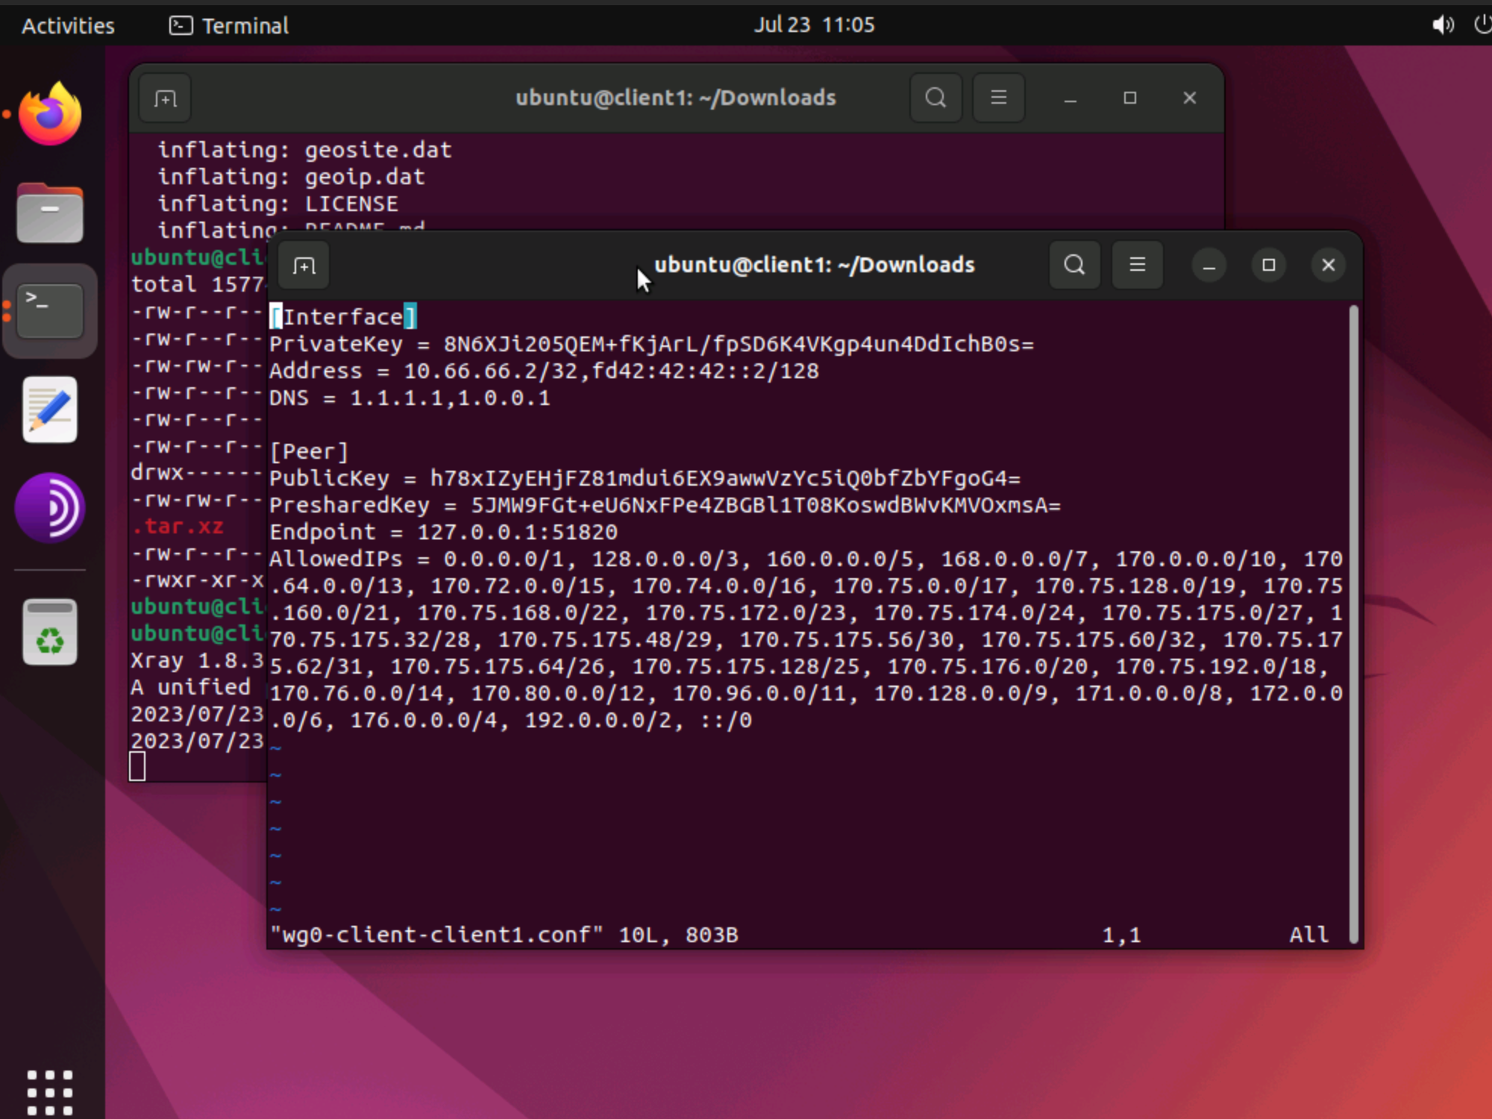
Task: Maximize the front terminal window
Action: (x=1269, y=265)
